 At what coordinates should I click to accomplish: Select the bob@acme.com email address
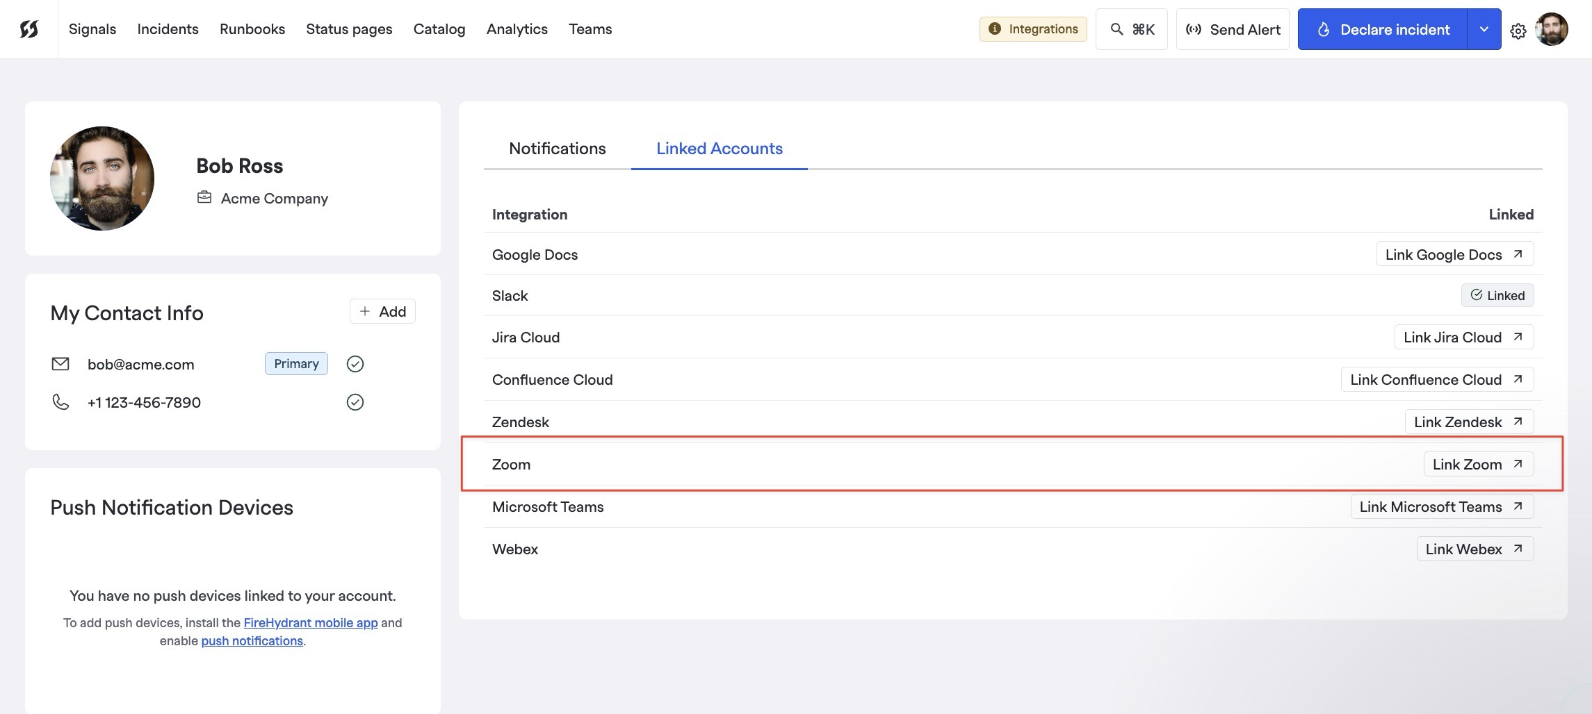(141, 364)
